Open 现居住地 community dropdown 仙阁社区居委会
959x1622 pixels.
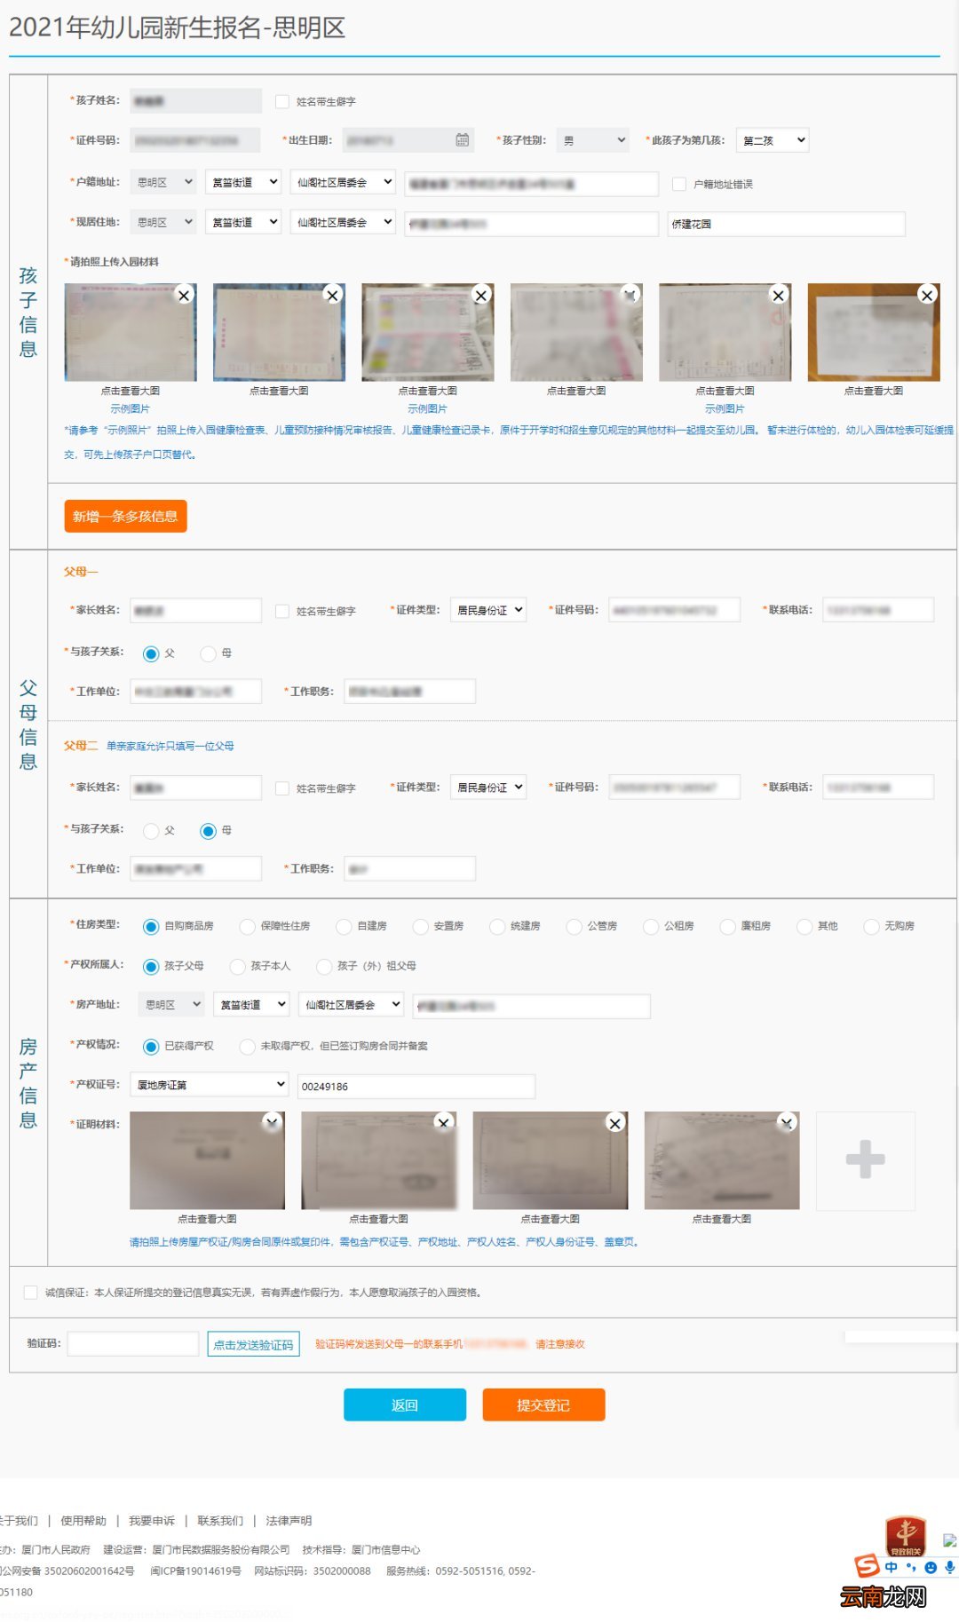(x=343, y=222)
